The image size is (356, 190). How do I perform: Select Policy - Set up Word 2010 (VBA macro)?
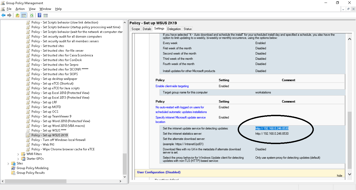[x=58, y=126]
